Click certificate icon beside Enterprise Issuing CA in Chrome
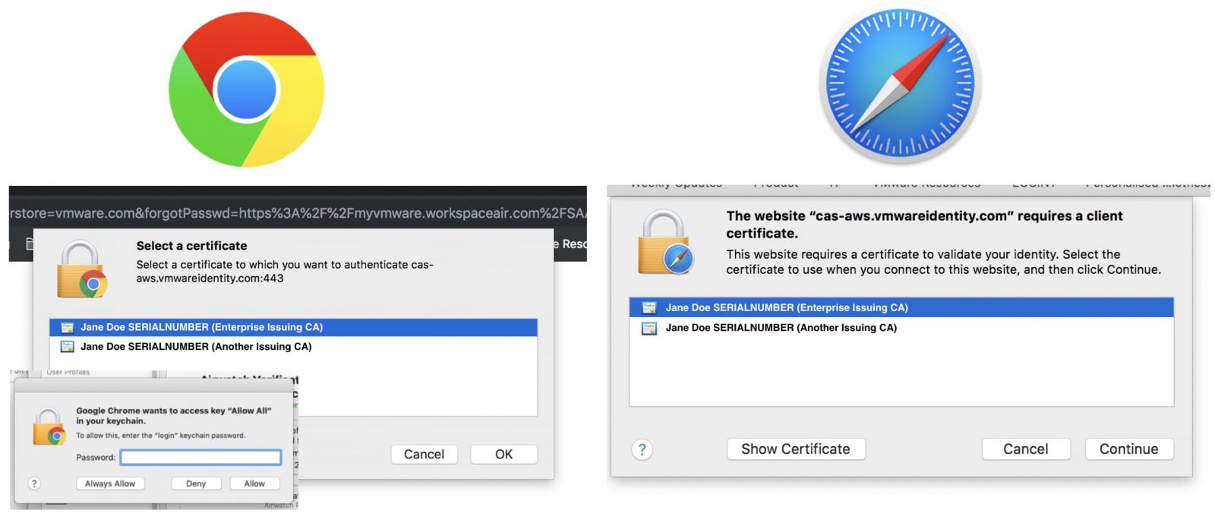Screen dimensions: 1215x513 (67, 327)
